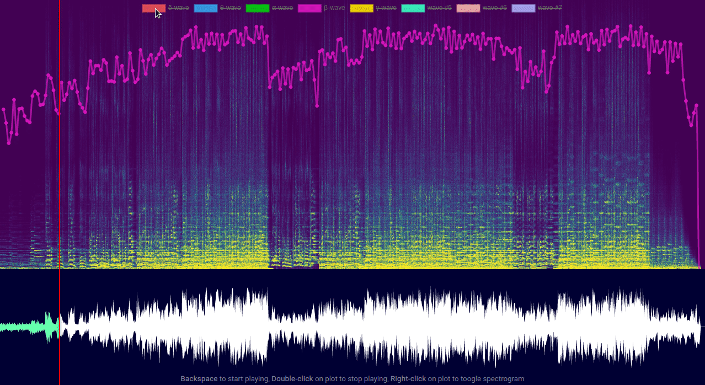Screen dimensions: 705x385
Task: Click the yellow γ-wave legend color box
Action: coord(361,8)
